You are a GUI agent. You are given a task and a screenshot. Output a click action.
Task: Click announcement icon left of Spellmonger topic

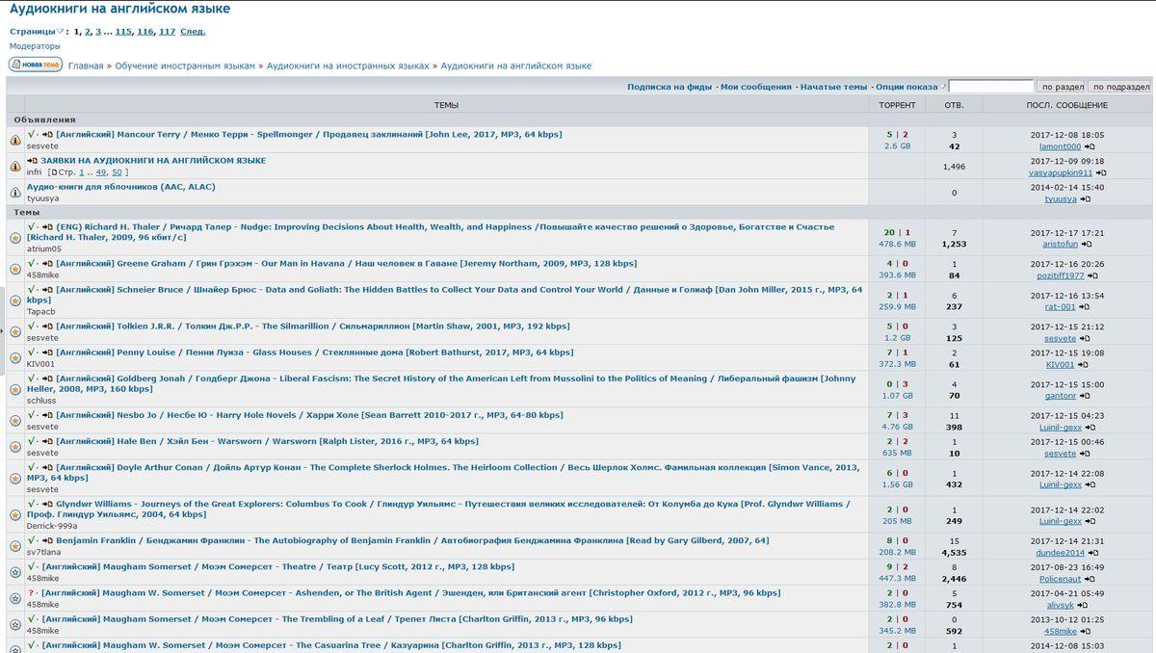click(15, 141)
